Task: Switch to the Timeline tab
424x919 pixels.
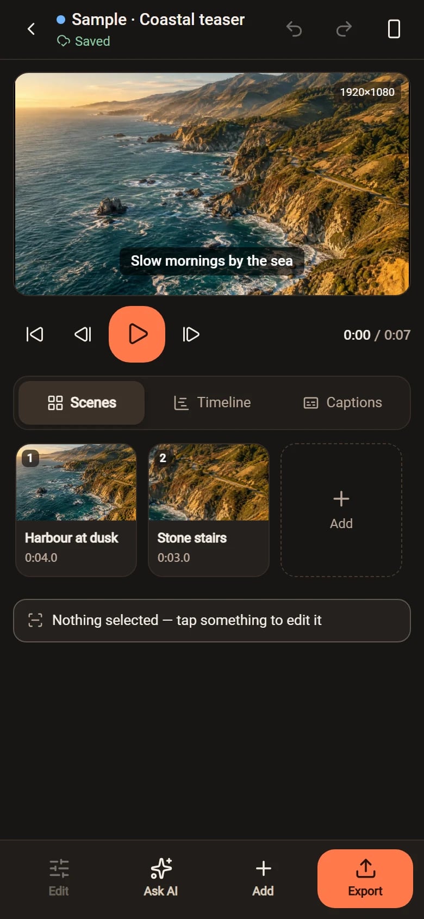Action: tap(212, 403)
